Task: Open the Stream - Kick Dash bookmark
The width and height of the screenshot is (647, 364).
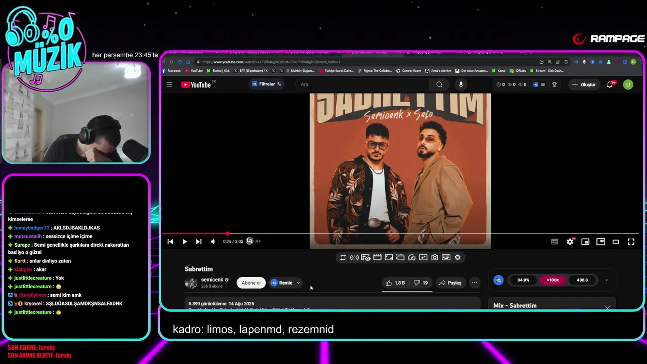Action: click(547, 71)
